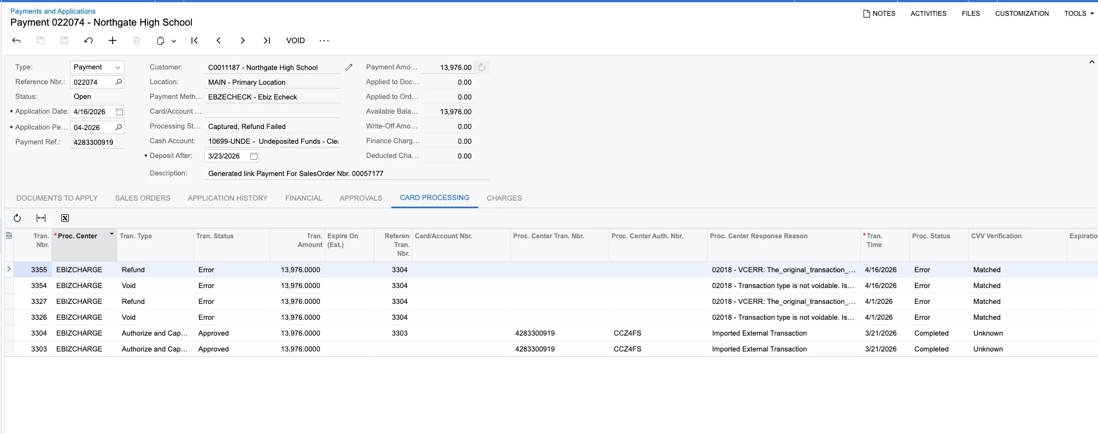Viewport: 1098px width, 434px height.
Task: Switch to APPLICATION HISTORY tab
Action: [x=228, y=198]
